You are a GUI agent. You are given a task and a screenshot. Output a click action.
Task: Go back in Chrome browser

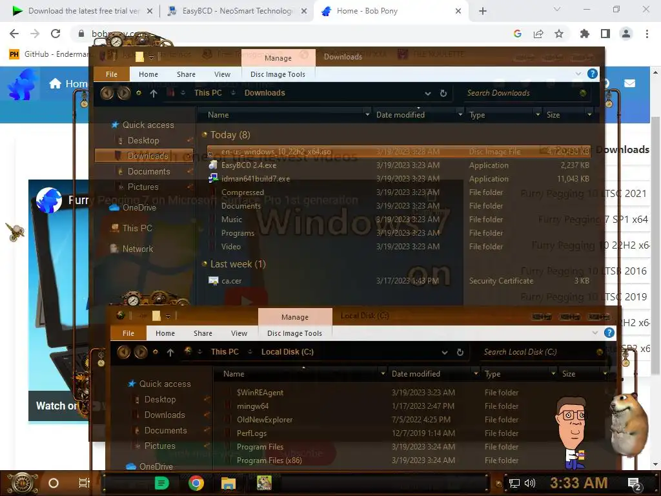click(14, 34)
